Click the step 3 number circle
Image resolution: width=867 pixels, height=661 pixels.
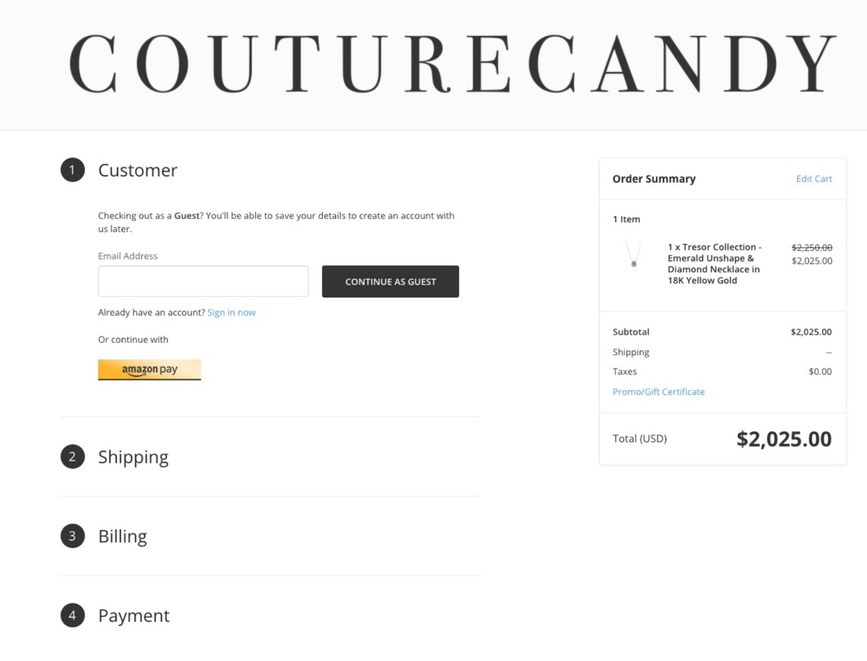[x=72, y=536]
